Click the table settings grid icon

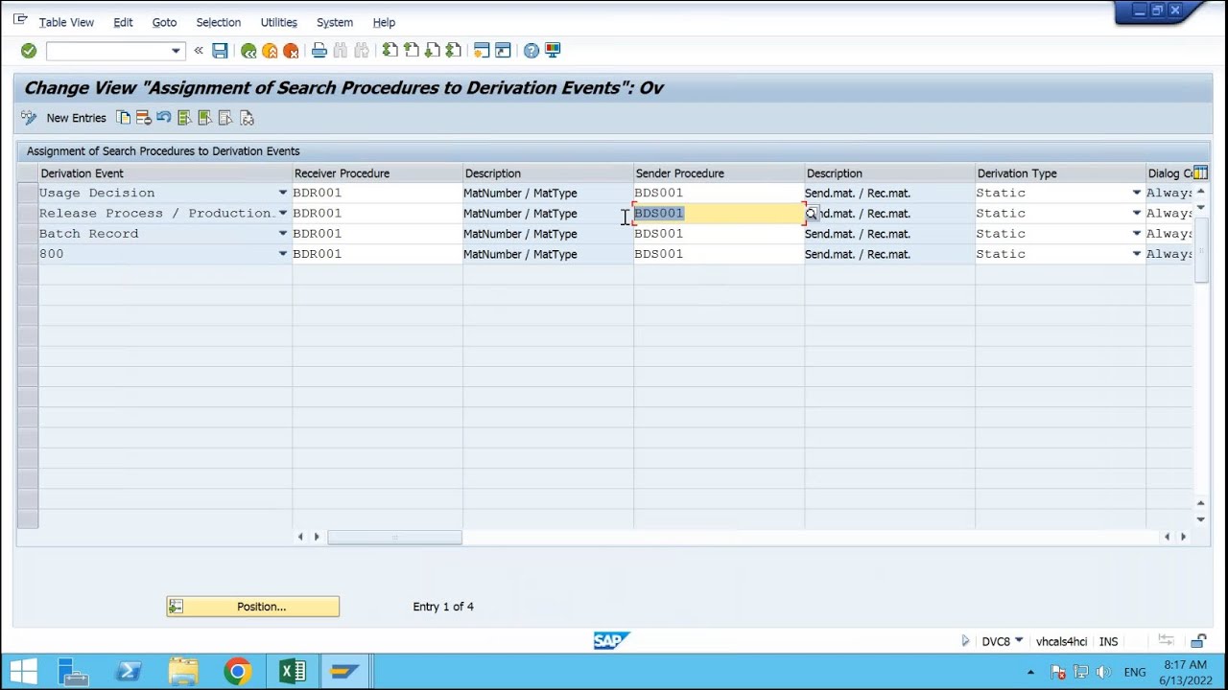1200,173
